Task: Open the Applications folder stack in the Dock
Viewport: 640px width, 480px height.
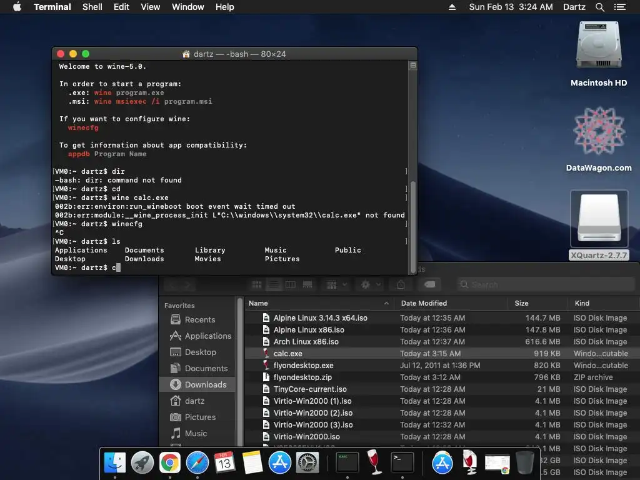Action: click(442, 463)
